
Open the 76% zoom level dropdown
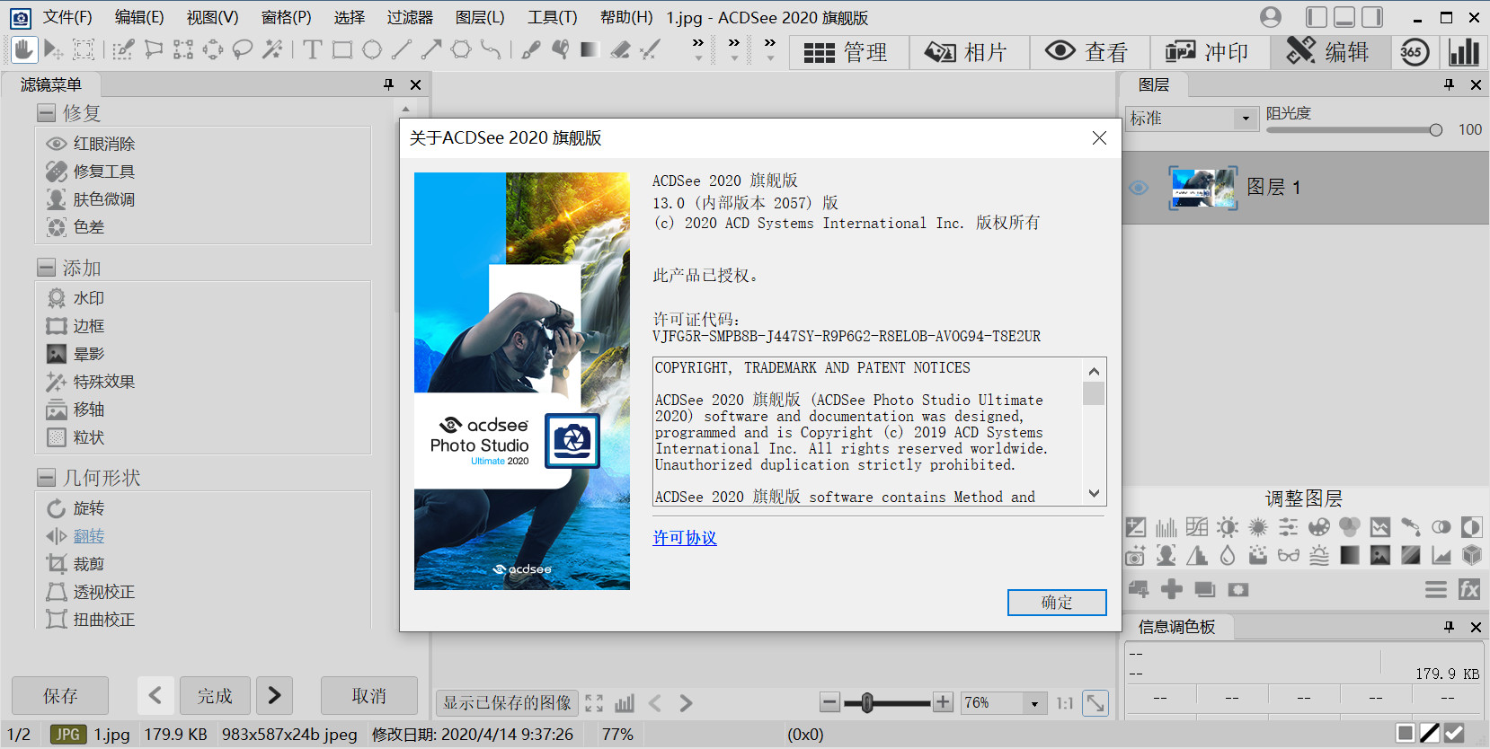coord(1034,703)
